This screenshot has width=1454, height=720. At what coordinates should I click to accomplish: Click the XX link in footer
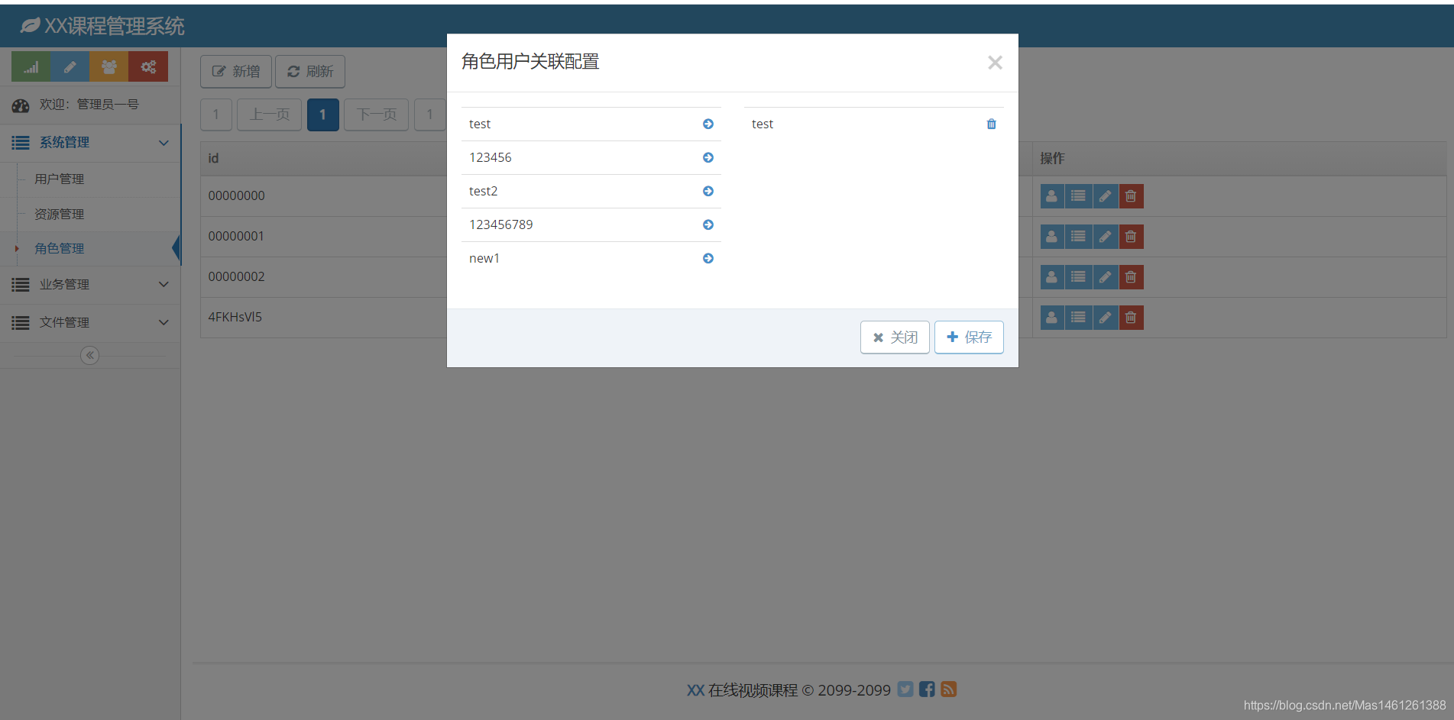tap(695, 690)
